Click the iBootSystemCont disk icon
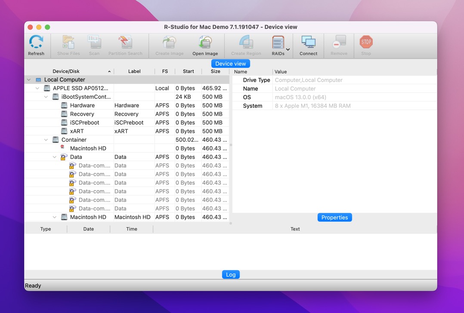The height and width of the screenshot is (313, 464). (56, 97)
